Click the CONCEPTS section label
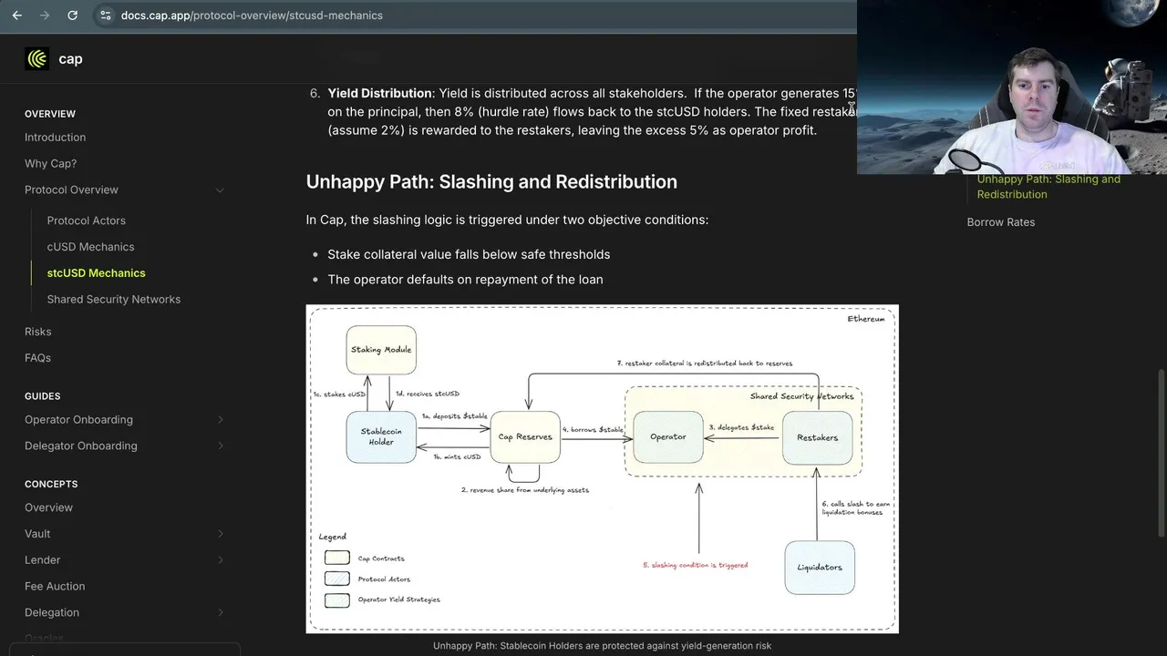Screen dimensions: 1167x656 pos(51,484)
